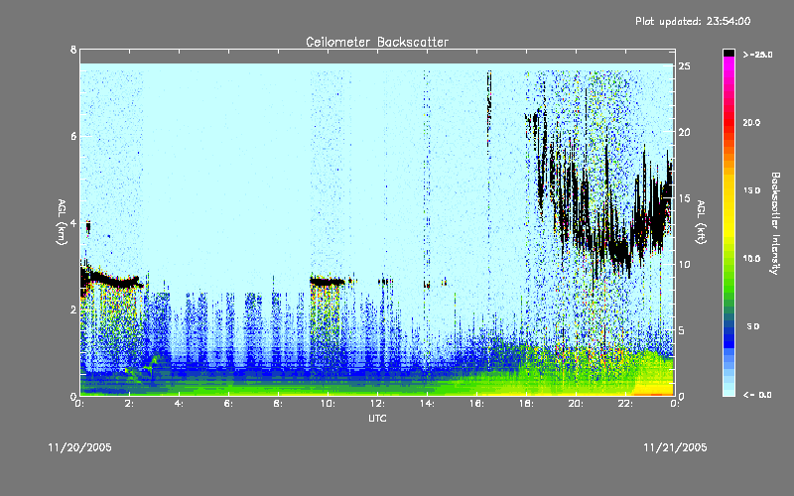The width and height of the screenshot is (794, 496).
Task: Click the 'Backscatter Intensity' colorbar label
Action: [x=775, y=223]
